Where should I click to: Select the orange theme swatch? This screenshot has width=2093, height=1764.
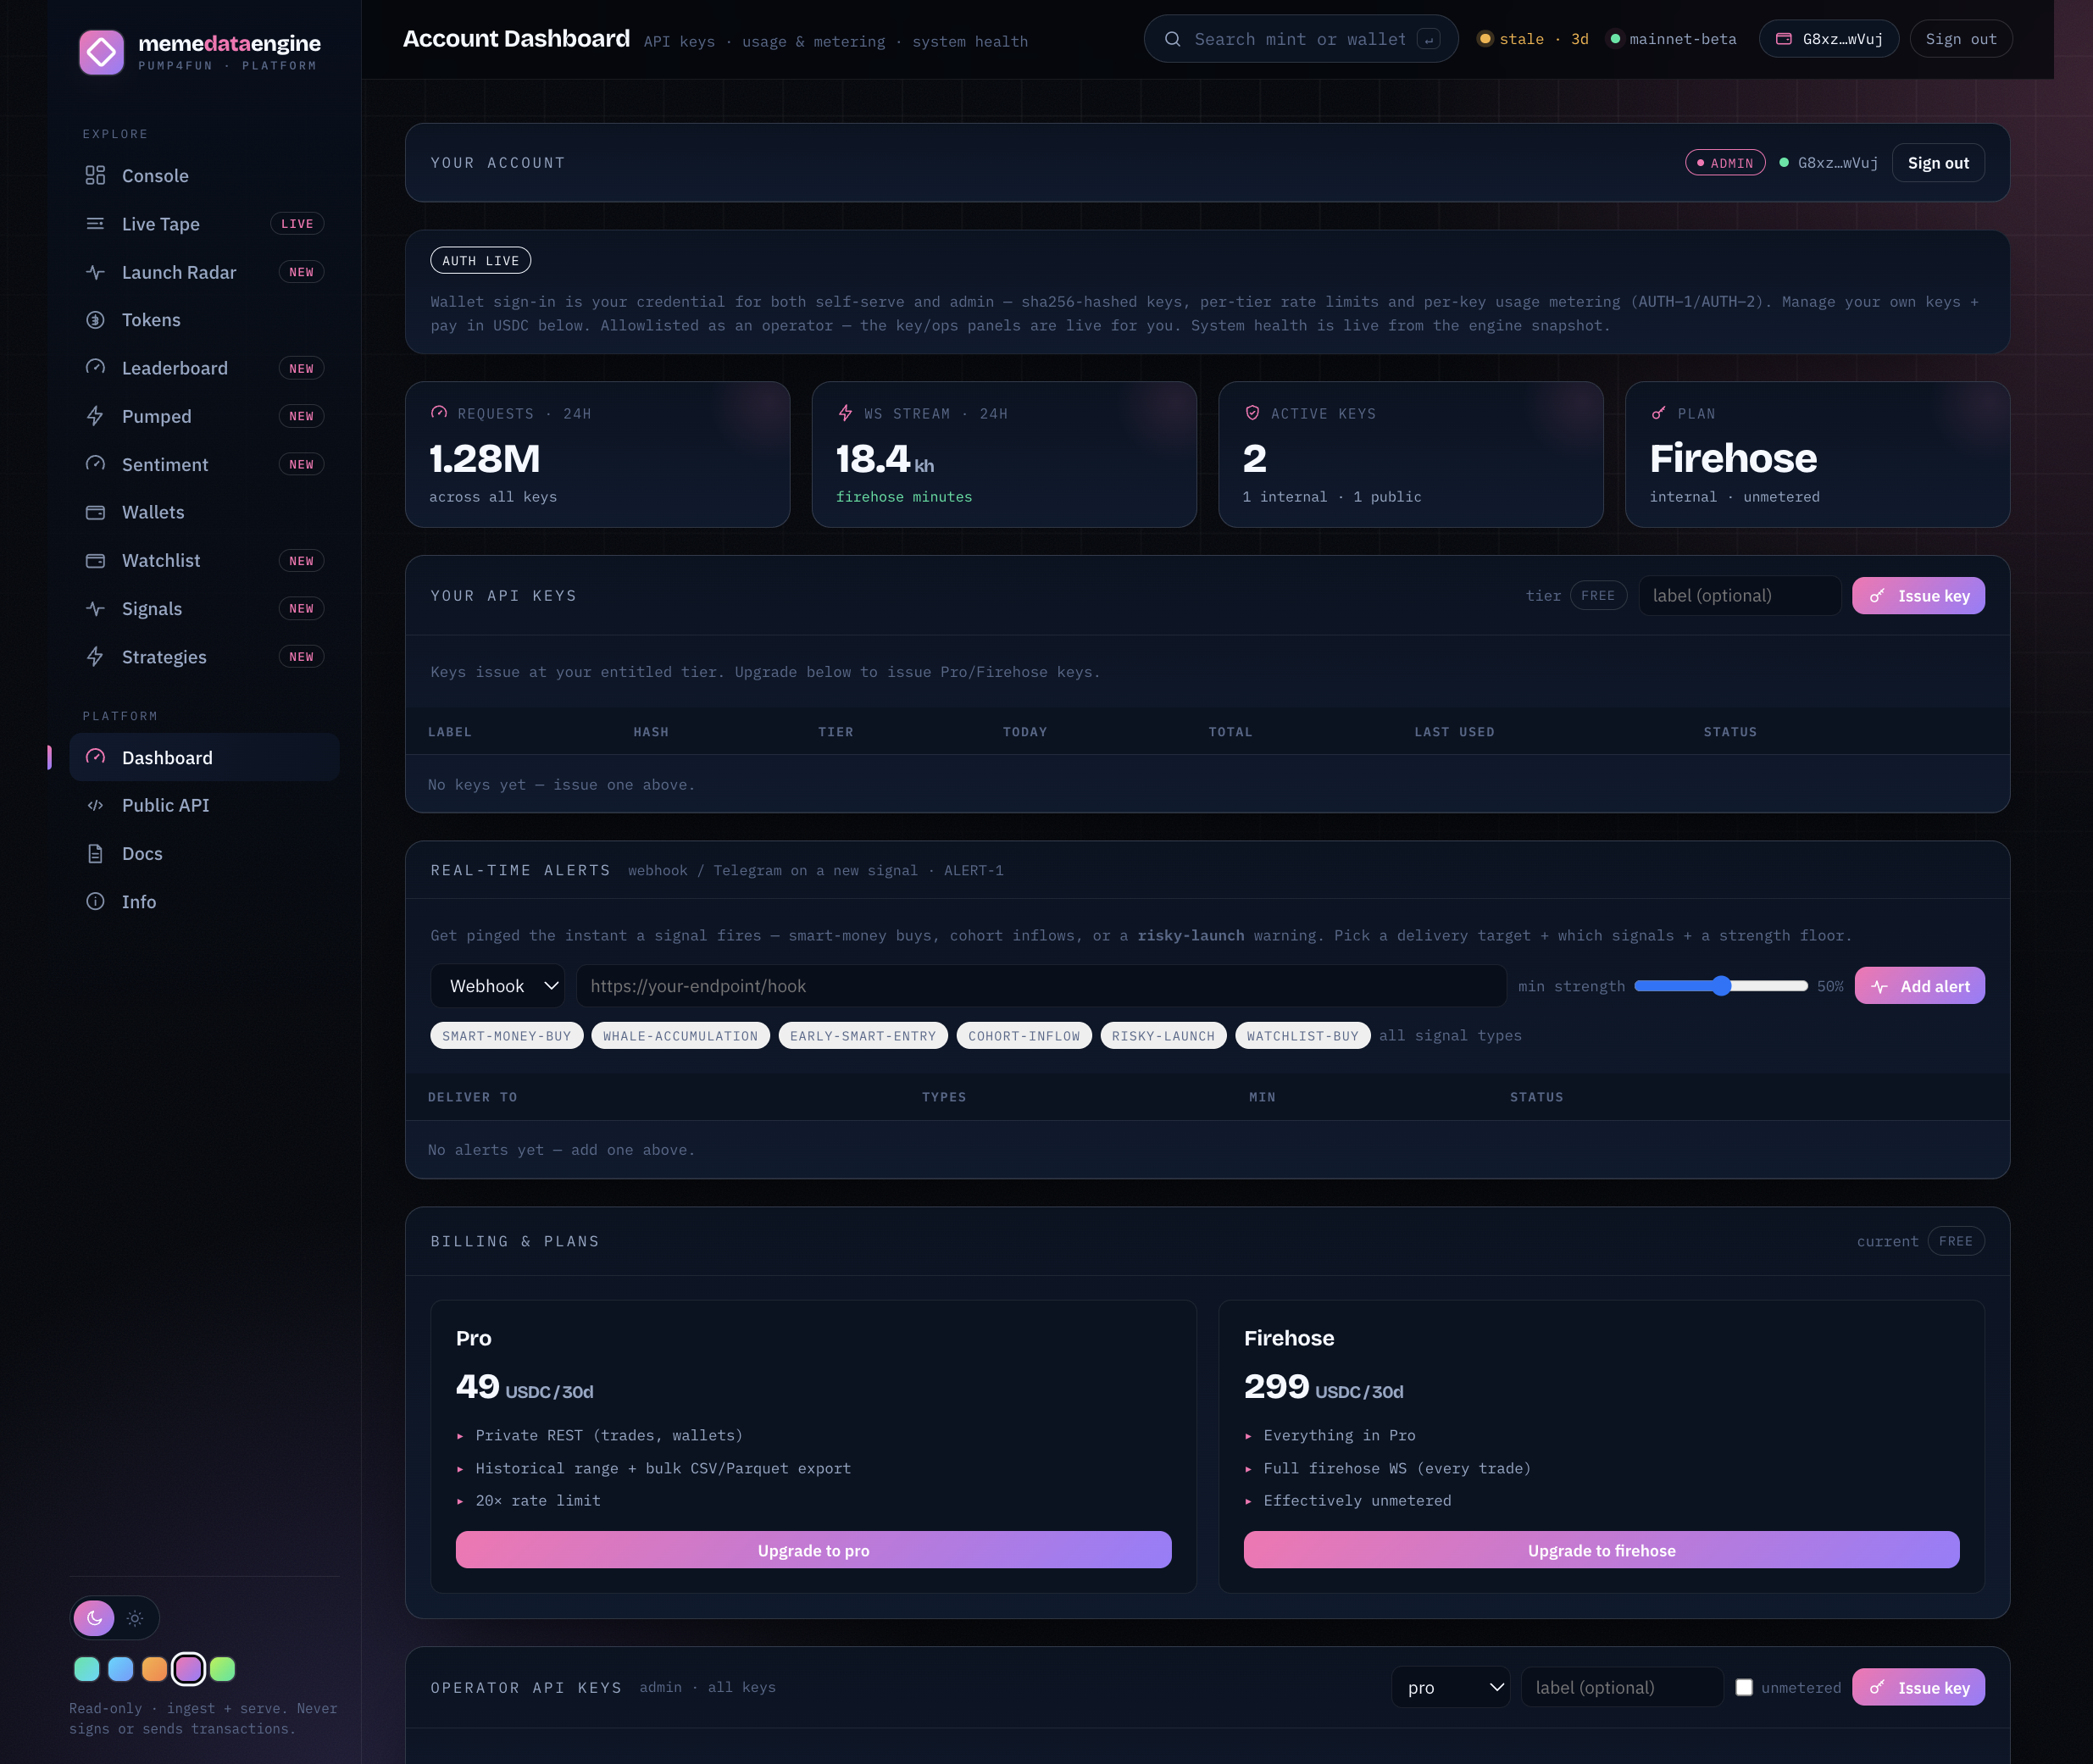point(154,1669)
